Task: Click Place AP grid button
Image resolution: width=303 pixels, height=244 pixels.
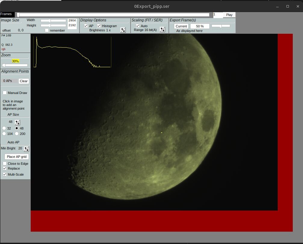Action: point(17,157)
